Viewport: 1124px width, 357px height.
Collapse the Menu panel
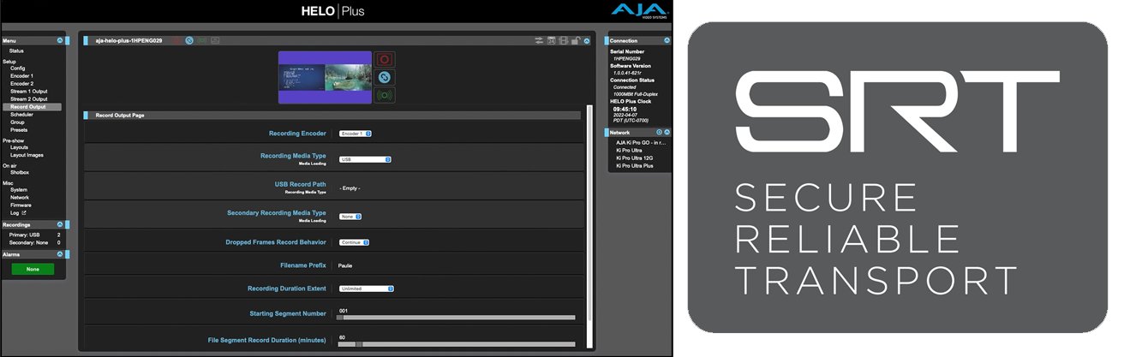[59, 40]
